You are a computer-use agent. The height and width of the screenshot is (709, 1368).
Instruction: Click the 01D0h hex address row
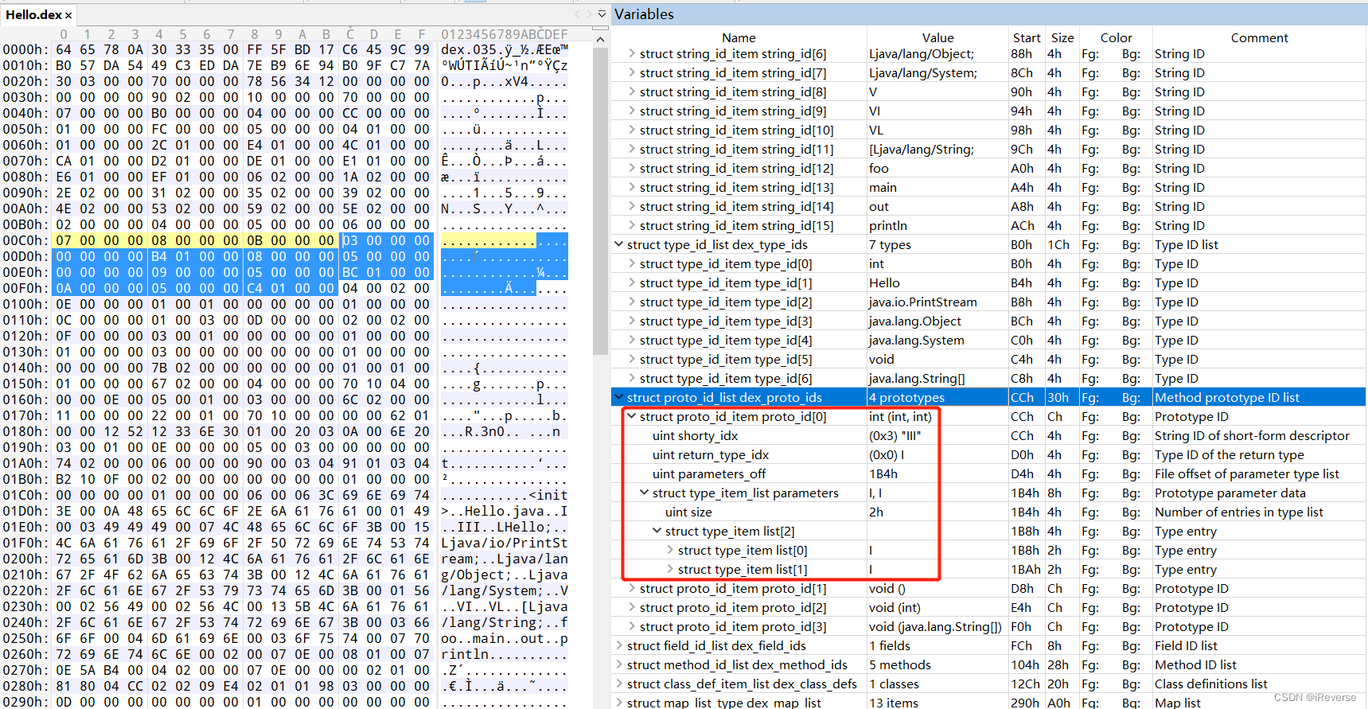tap(25, 511)
